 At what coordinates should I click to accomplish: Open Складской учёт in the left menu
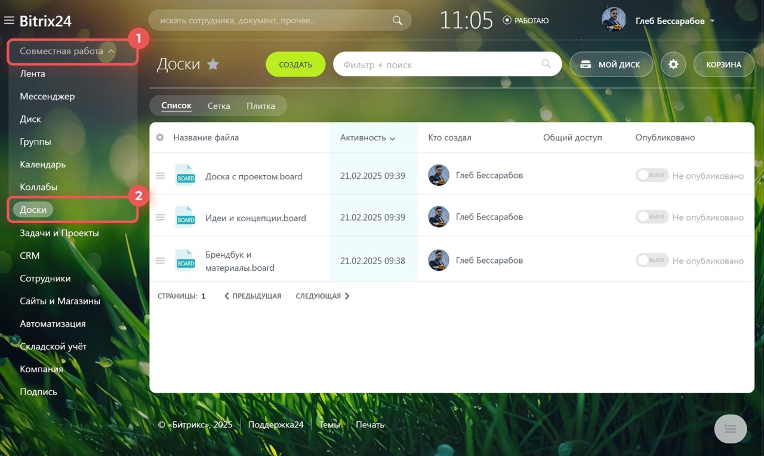pyautogui.click(x=53, y=347)
